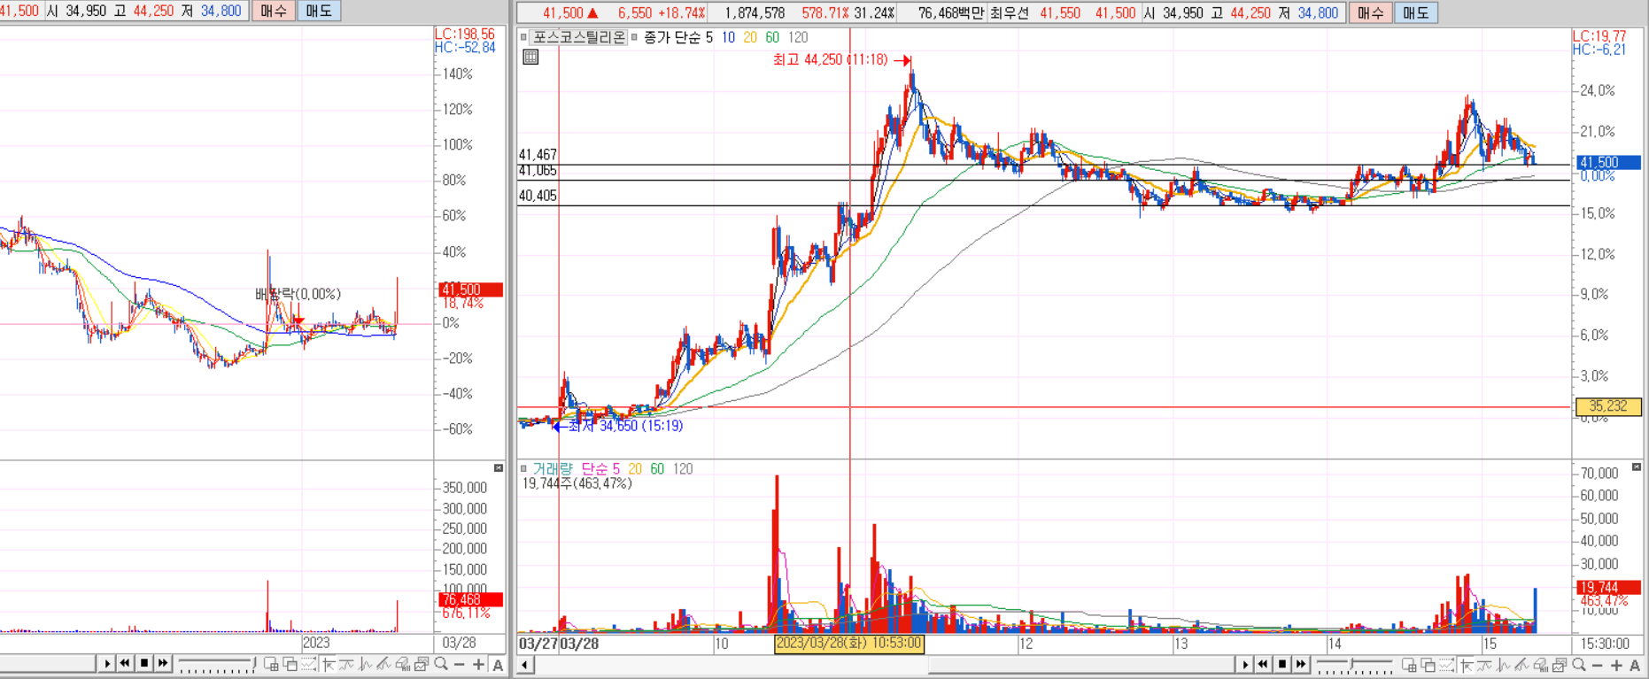Adjust the left chart zoom slider handle

(x=254, y=662)
